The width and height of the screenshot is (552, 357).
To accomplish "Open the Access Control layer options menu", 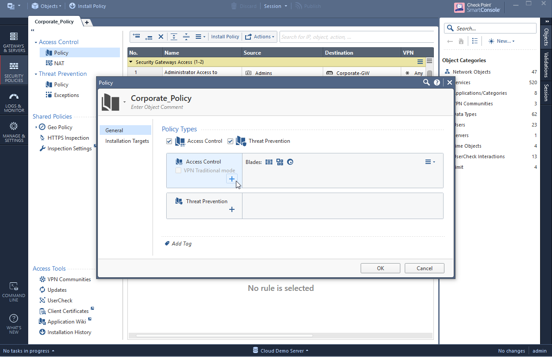I will click(430, 162).
